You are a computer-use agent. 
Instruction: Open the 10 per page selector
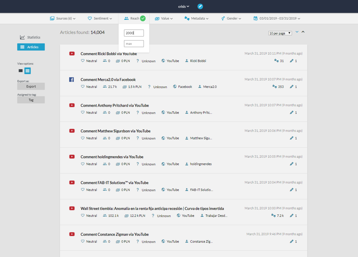280,33
